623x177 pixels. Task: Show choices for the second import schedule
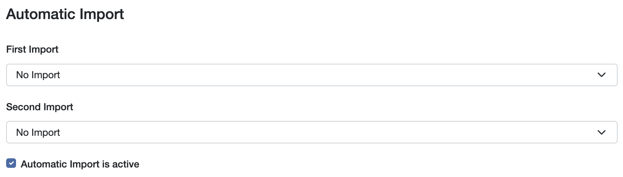coord(311,132)
